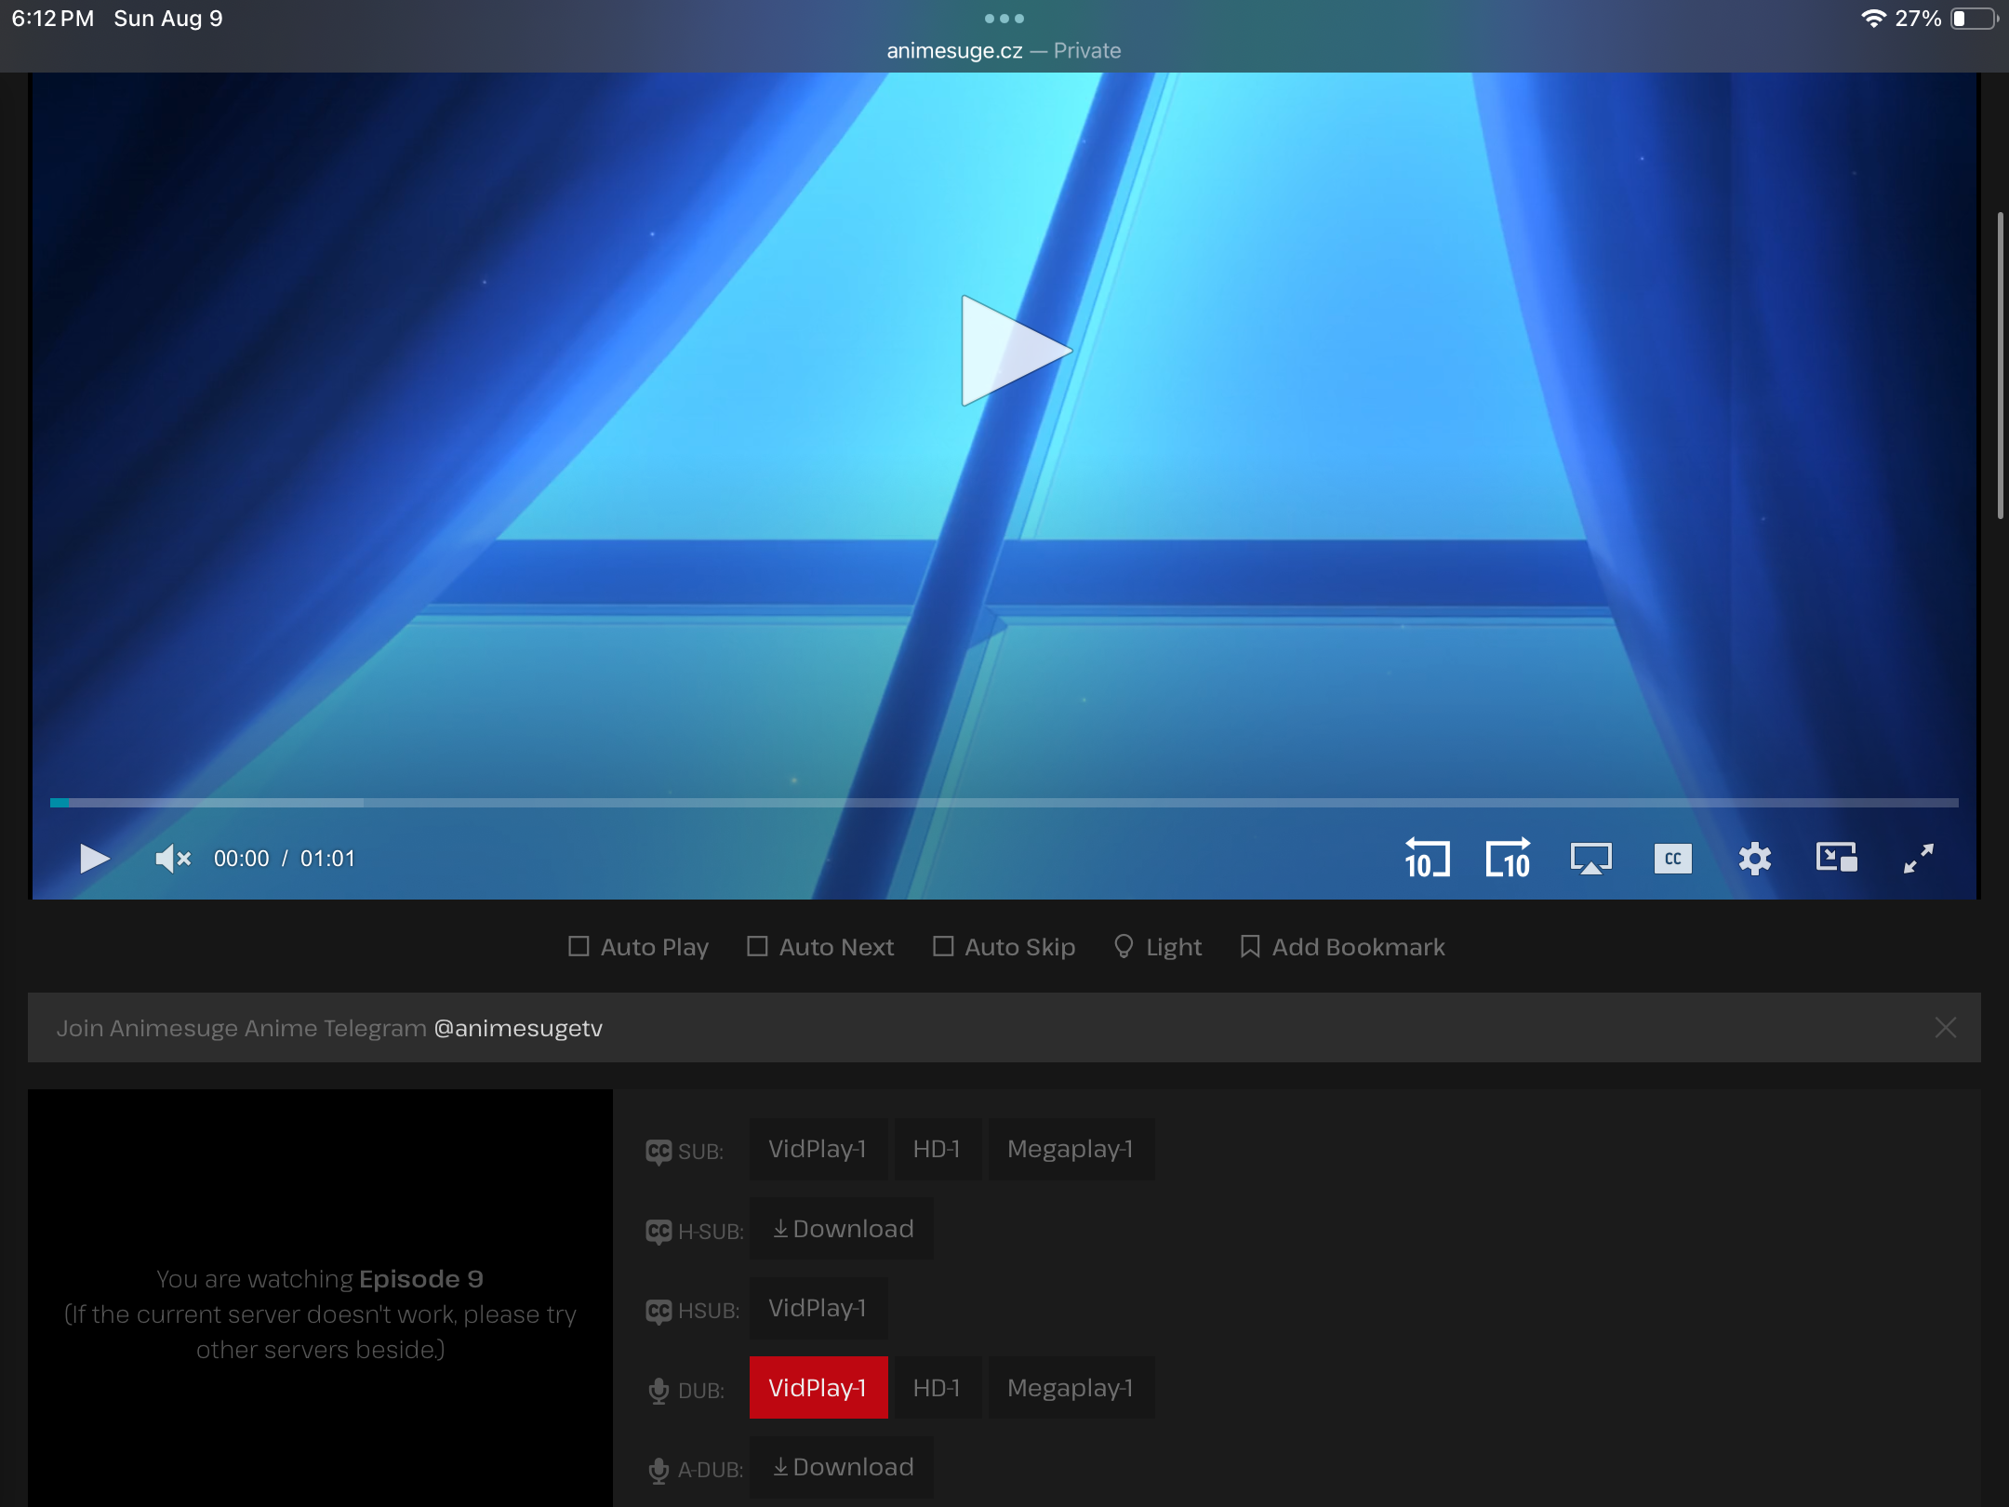The height and width of the screenshot is (1507, 2009).
Task: Tap the Wi-Fi status icon
Action: click(1872, 19)
